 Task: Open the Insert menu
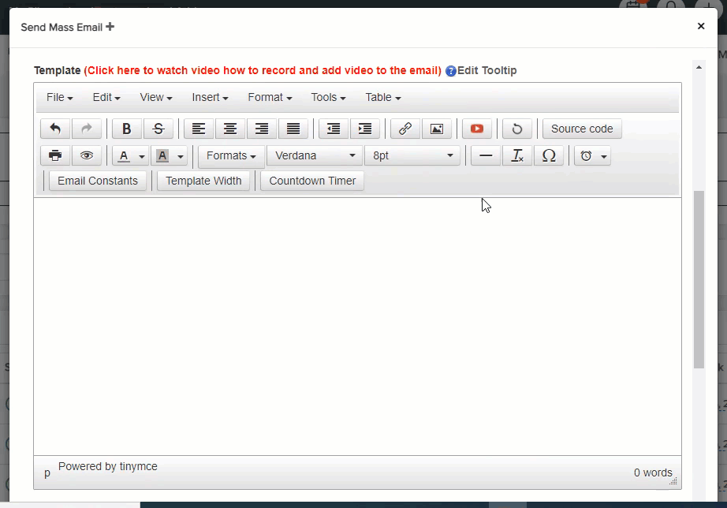point(210,98)
